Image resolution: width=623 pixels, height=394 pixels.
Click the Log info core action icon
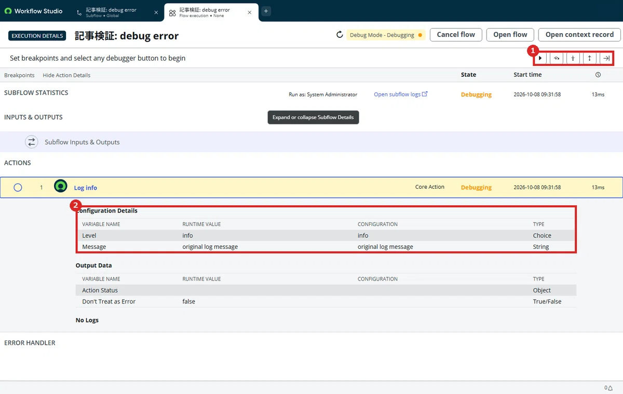(61, 186)
